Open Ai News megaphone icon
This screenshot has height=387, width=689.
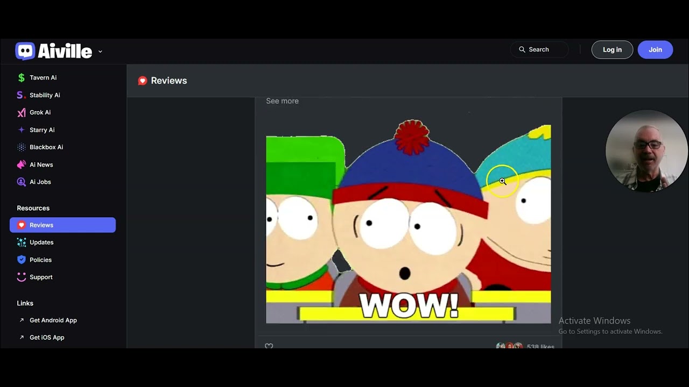coord(22,164)
